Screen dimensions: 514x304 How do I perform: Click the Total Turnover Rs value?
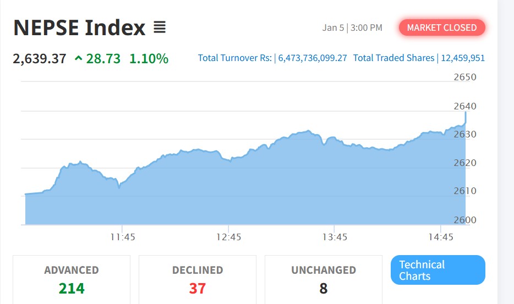[x=313, y=58]
